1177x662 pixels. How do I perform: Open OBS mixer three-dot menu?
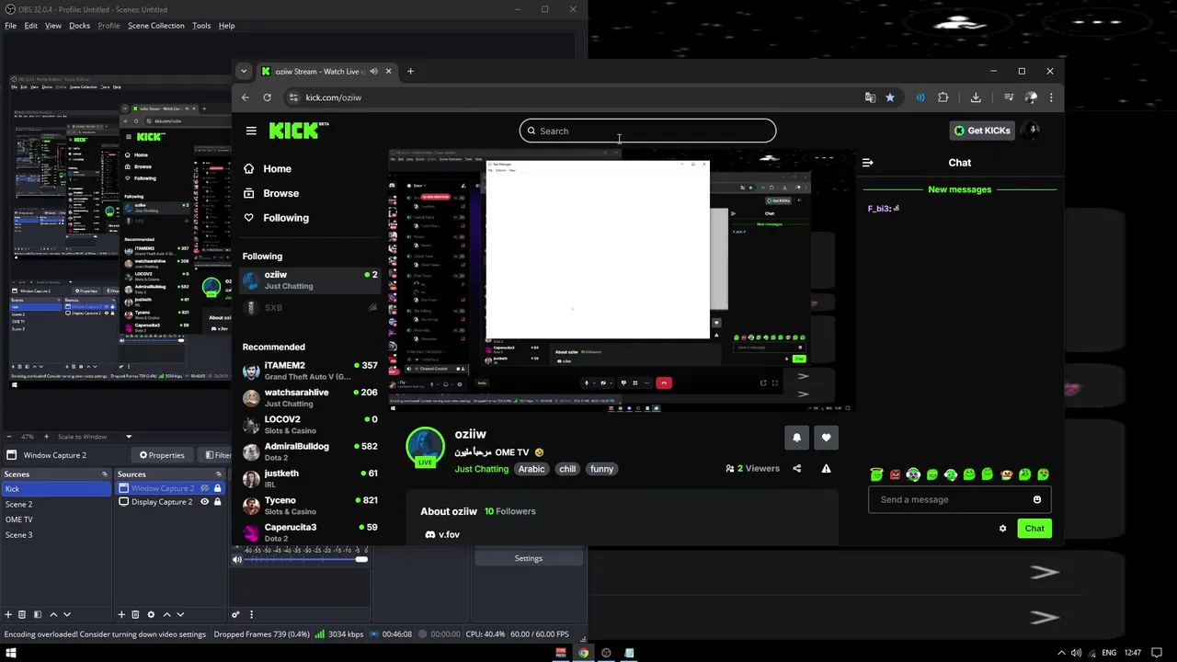[251, 614]
